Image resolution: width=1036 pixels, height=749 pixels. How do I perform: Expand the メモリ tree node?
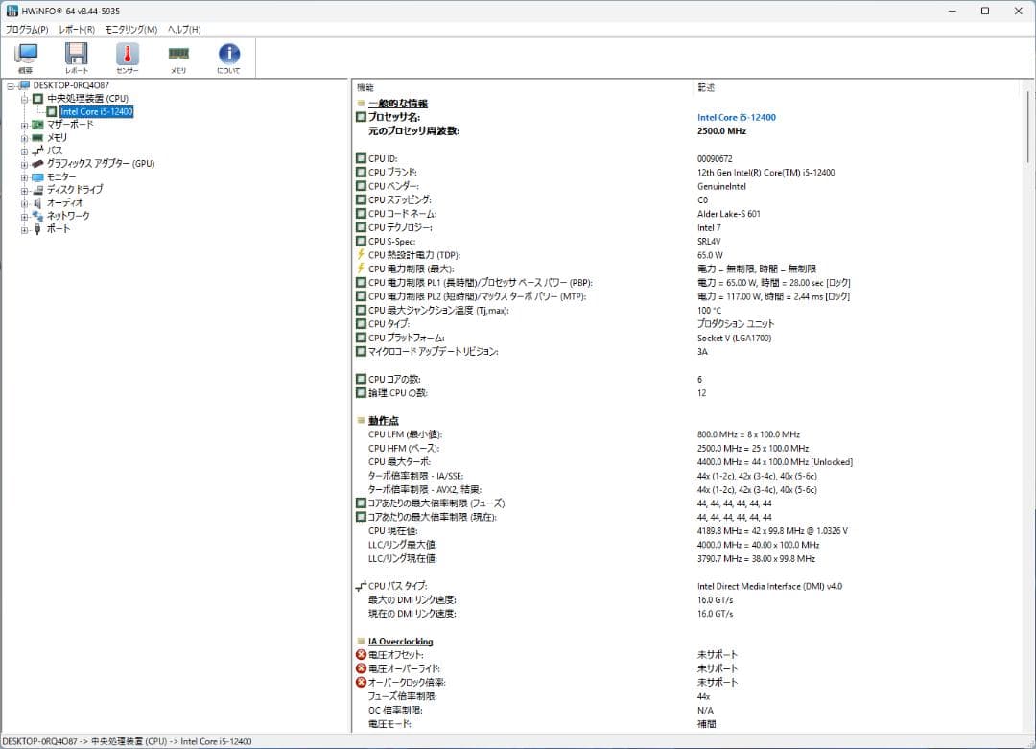[x=24, y=139]
